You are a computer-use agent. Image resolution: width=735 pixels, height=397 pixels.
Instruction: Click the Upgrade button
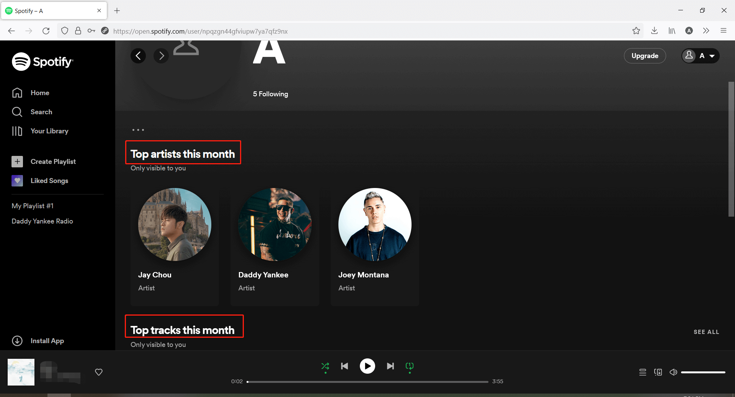[x=645, y=56]
